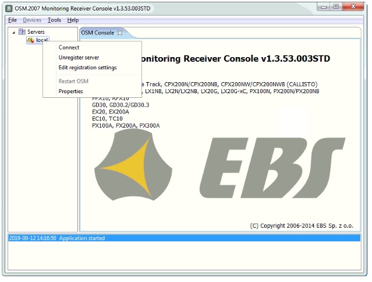
Task: Open the Tools menu
Action: pos(54,20)
